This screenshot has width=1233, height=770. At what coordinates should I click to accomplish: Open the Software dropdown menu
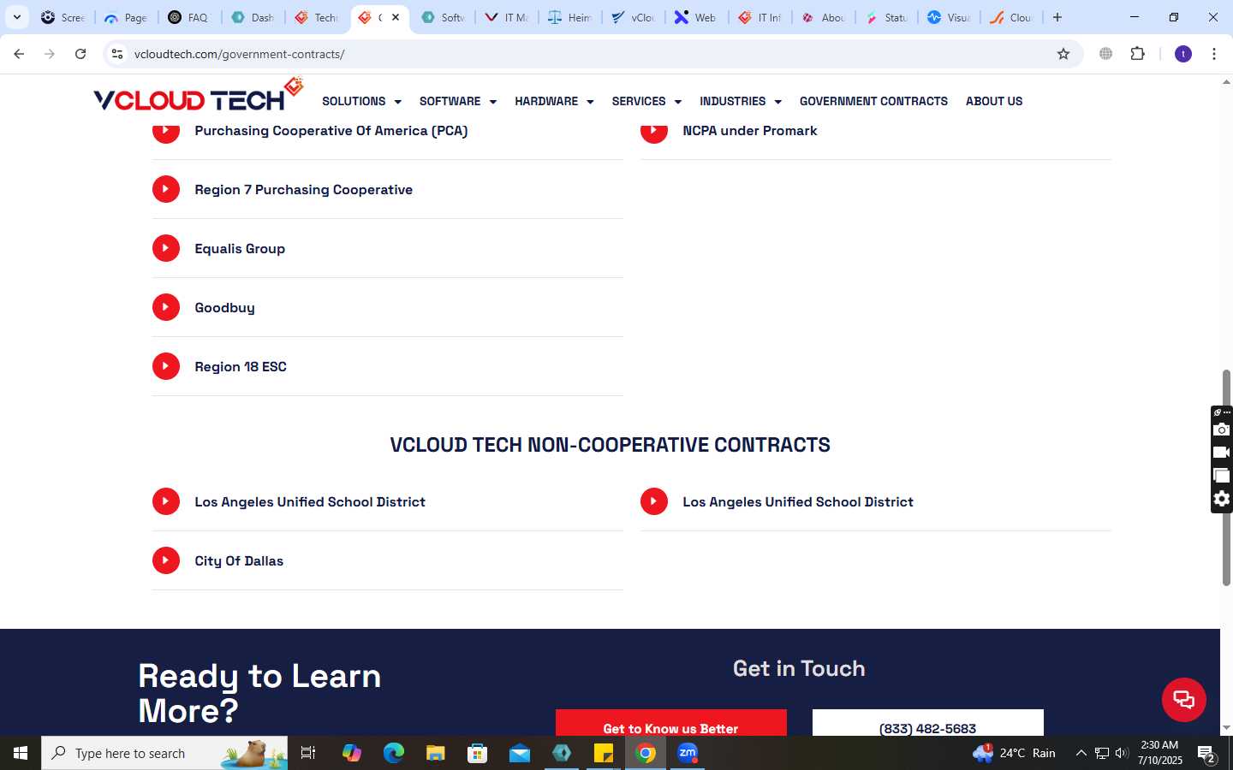coord(458,101)
